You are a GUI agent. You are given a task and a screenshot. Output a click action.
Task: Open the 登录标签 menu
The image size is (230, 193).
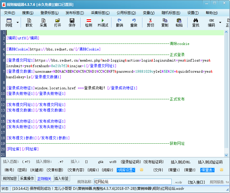click(49, 13)
